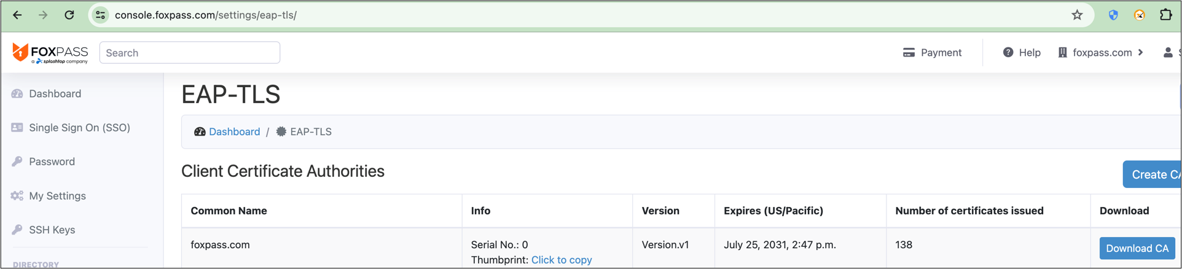Click the shield extension icon
Screen dimensions: 1182x269
pyautogui.click(x=1113, y=15)
